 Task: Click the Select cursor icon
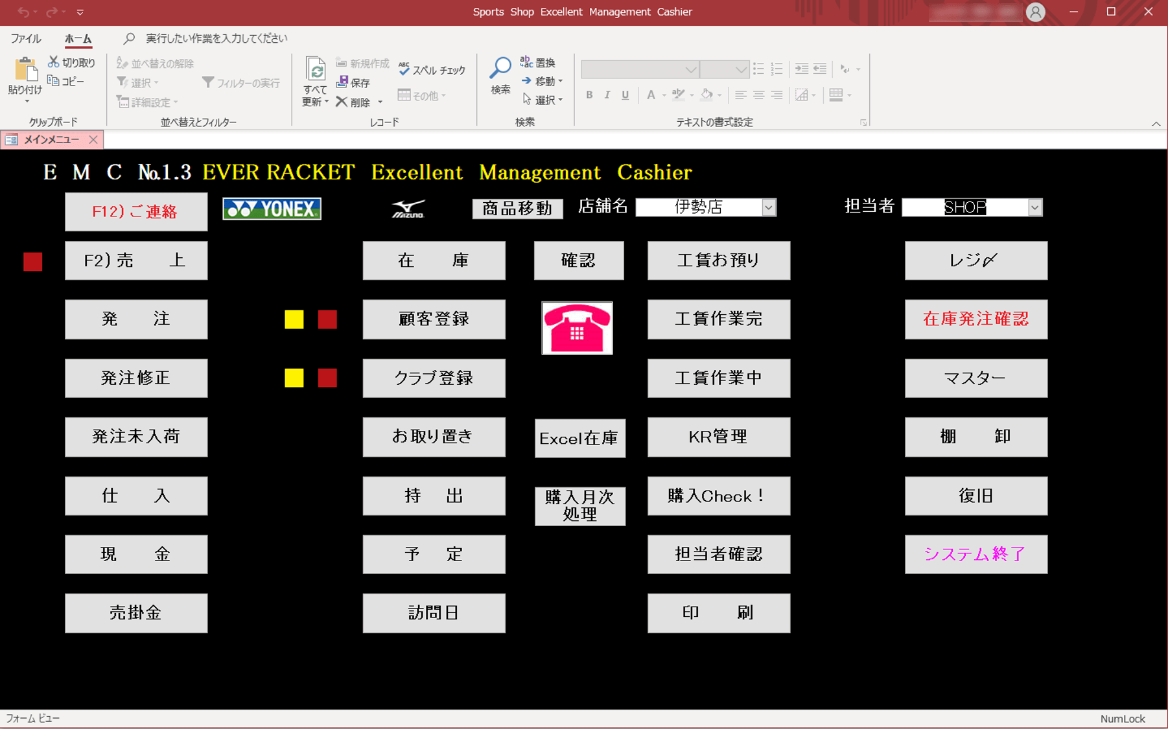pyautogui.click(x=526, y=99)
